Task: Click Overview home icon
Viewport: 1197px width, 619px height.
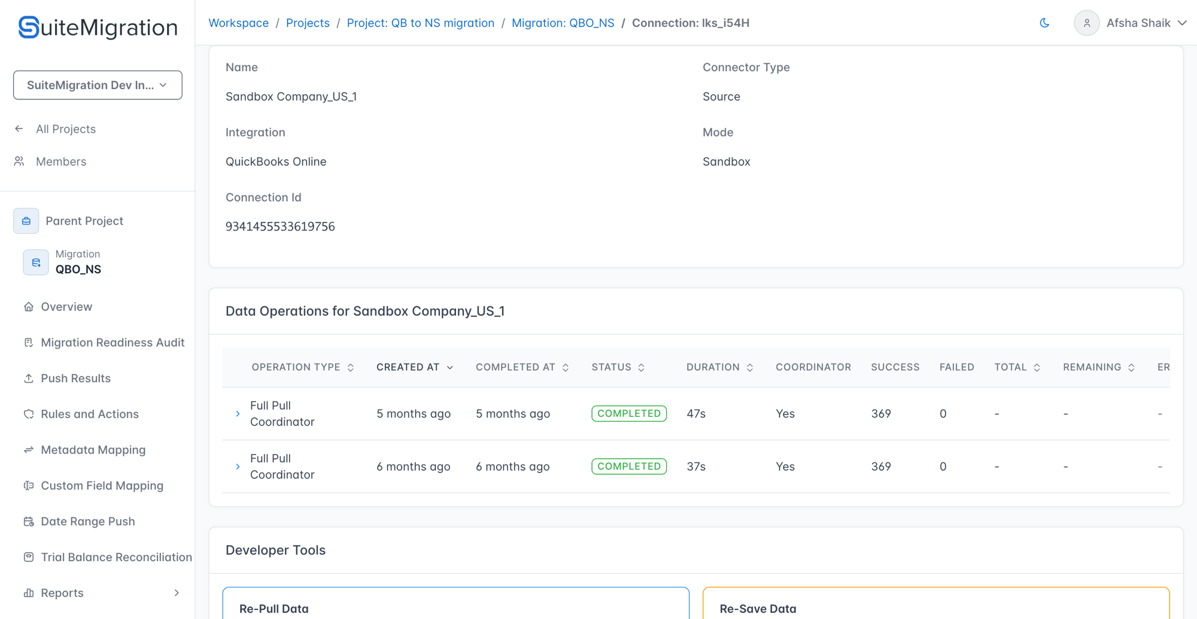Action: (29, 307)
